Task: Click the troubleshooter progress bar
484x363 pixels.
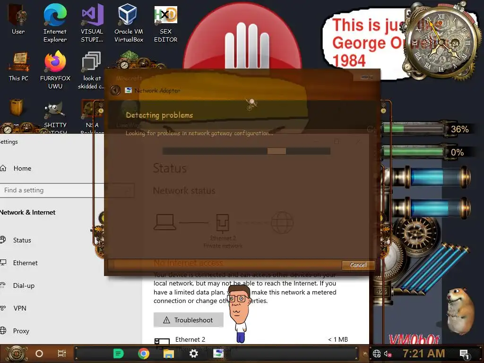Action: point(246,151)
